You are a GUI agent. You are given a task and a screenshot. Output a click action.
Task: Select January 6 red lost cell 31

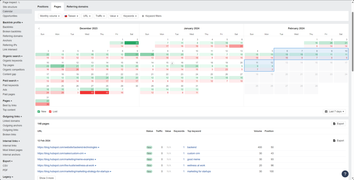(236, 46)
